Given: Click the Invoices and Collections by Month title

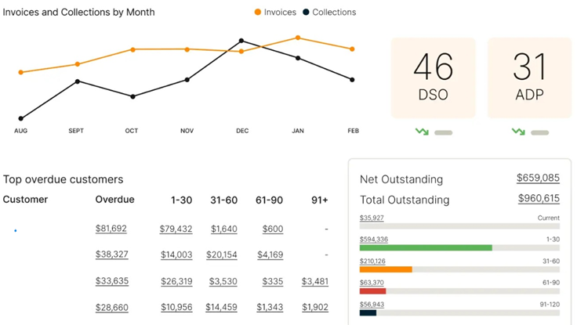Looking at the screenshot, I should [x=78, y=12].
